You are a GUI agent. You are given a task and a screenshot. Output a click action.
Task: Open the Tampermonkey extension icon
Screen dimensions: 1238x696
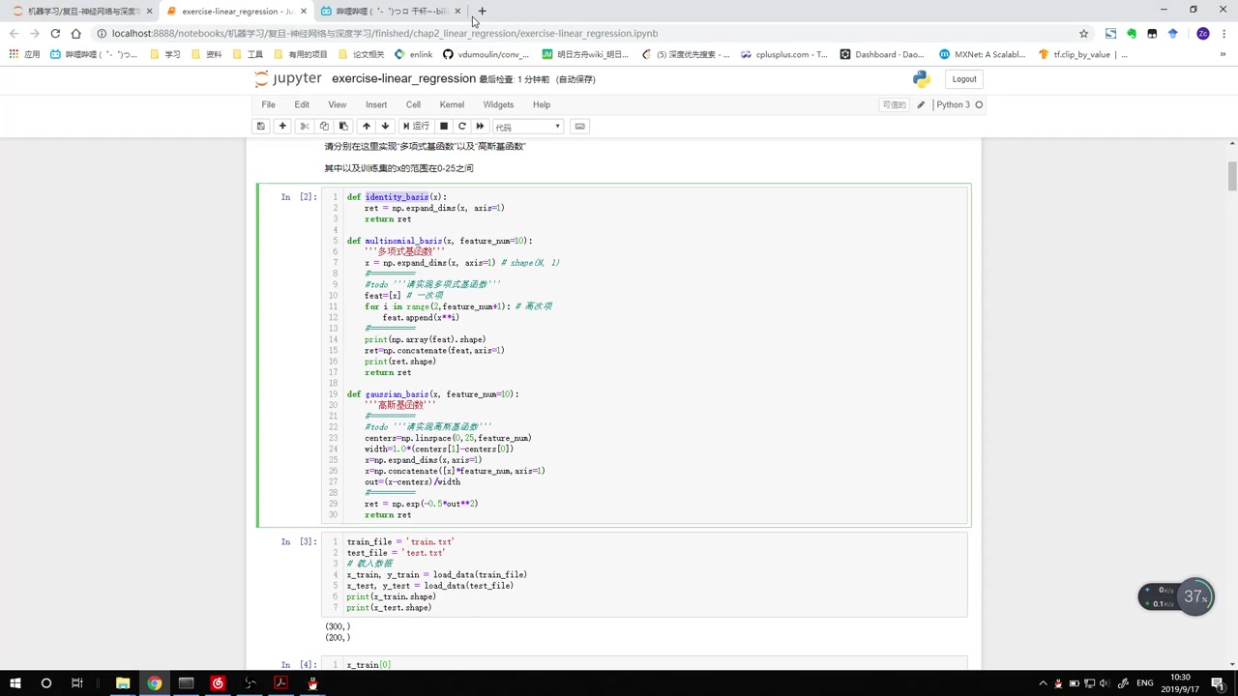(1152, 33)
